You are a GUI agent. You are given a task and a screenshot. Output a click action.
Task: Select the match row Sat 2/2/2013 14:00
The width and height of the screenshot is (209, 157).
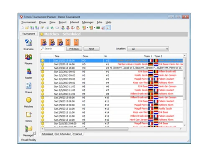click(x=112, y=64)
